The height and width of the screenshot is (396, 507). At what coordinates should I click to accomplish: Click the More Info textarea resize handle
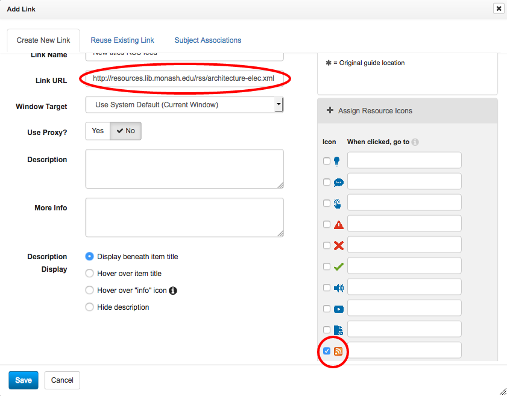tap(280, 233)
